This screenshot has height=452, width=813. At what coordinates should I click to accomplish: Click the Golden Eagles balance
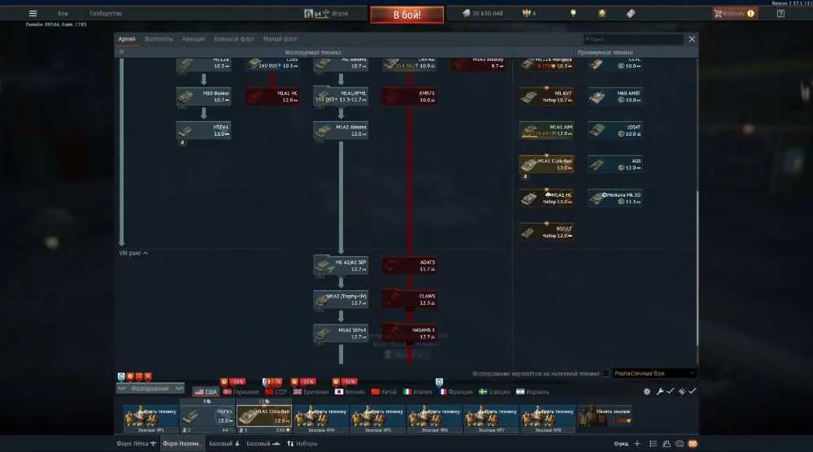529,14
